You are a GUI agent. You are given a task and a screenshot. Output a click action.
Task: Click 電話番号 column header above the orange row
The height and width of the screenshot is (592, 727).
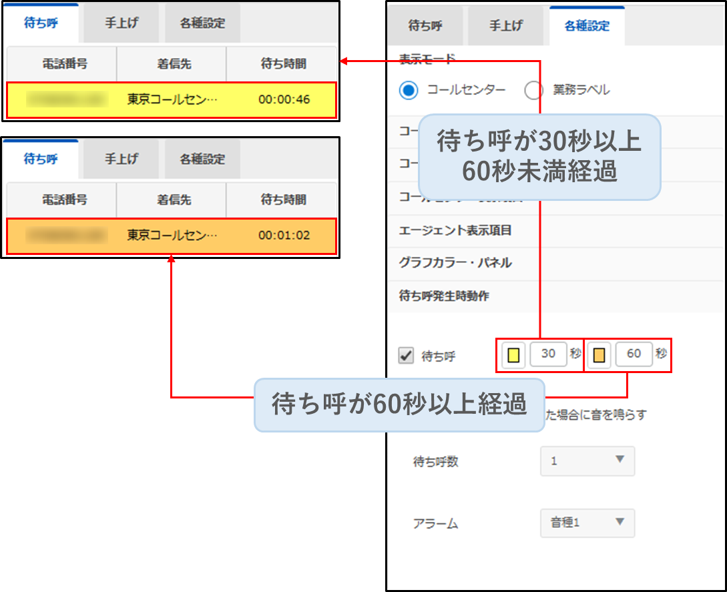coord(64,200)
